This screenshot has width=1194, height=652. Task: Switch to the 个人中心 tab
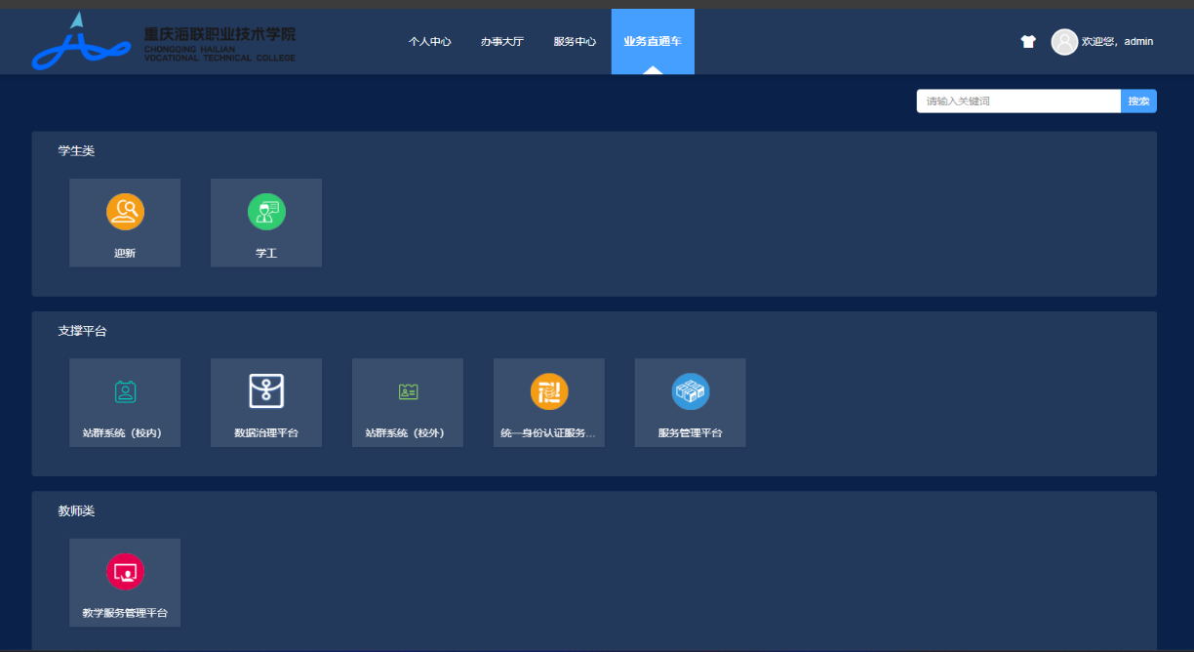[x=430, y=42]
